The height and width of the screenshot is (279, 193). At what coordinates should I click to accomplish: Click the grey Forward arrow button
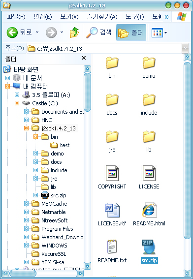point(51,32)
